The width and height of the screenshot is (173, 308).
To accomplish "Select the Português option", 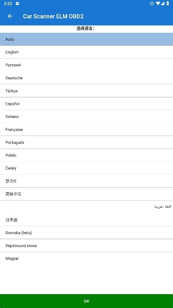I will pyautogui.click(x=86, y=142).
